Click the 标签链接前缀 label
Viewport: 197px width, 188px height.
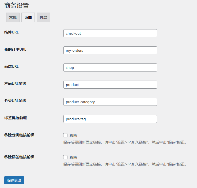(16, 118)
